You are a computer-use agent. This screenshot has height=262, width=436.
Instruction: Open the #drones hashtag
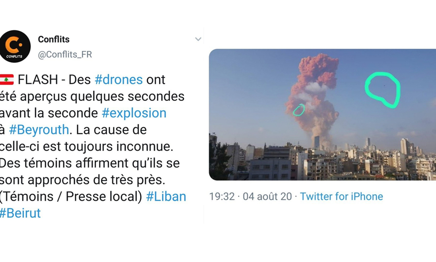119,80
